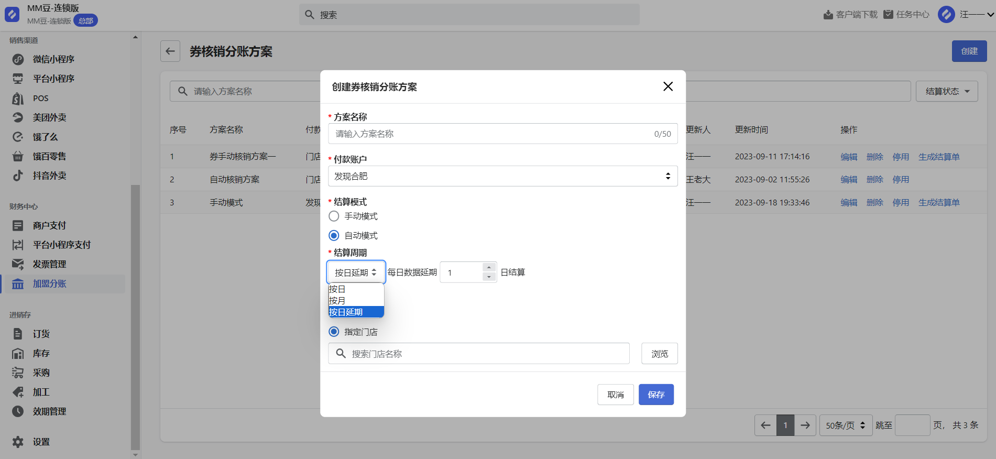Go to next page arrow in pagination
The height and width of the screenshot is (459, 996).
tap(805, 425)
